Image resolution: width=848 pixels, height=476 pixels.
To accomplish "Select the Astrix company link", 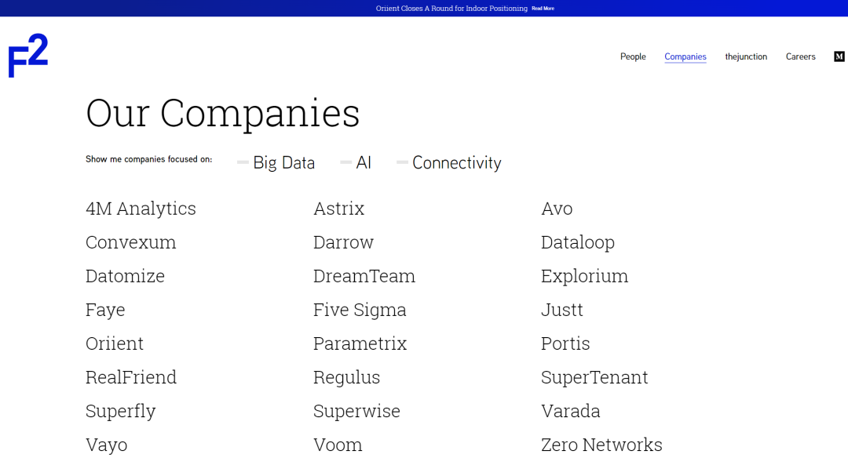I will [x=339, y=209].
